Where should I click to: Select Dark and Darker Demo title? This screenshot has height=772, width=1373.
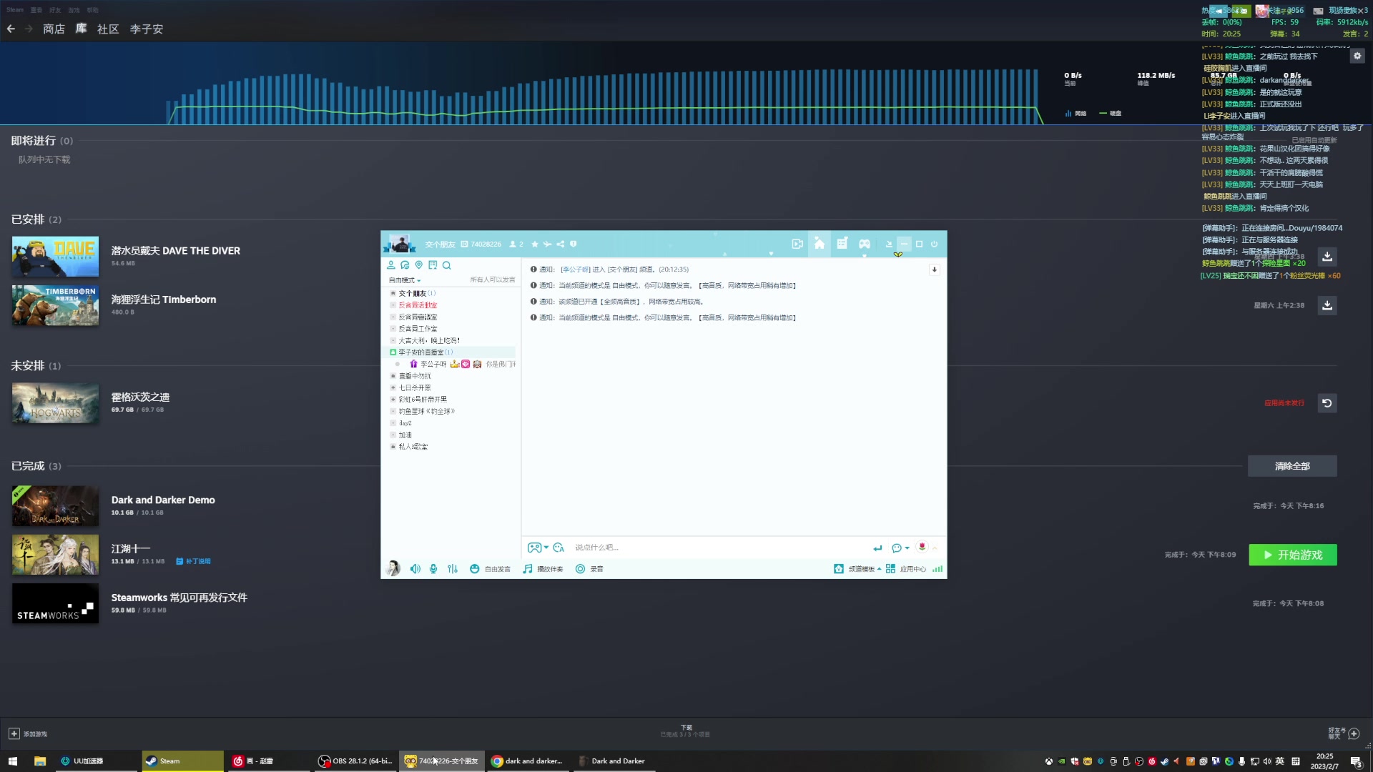[163, 500]
